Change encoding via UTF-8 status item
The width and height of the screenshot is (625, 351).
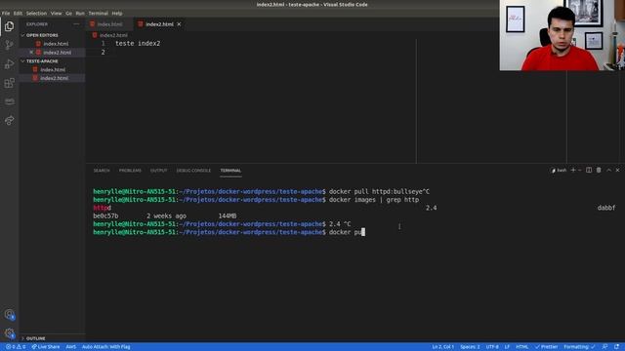click(492, 347)
